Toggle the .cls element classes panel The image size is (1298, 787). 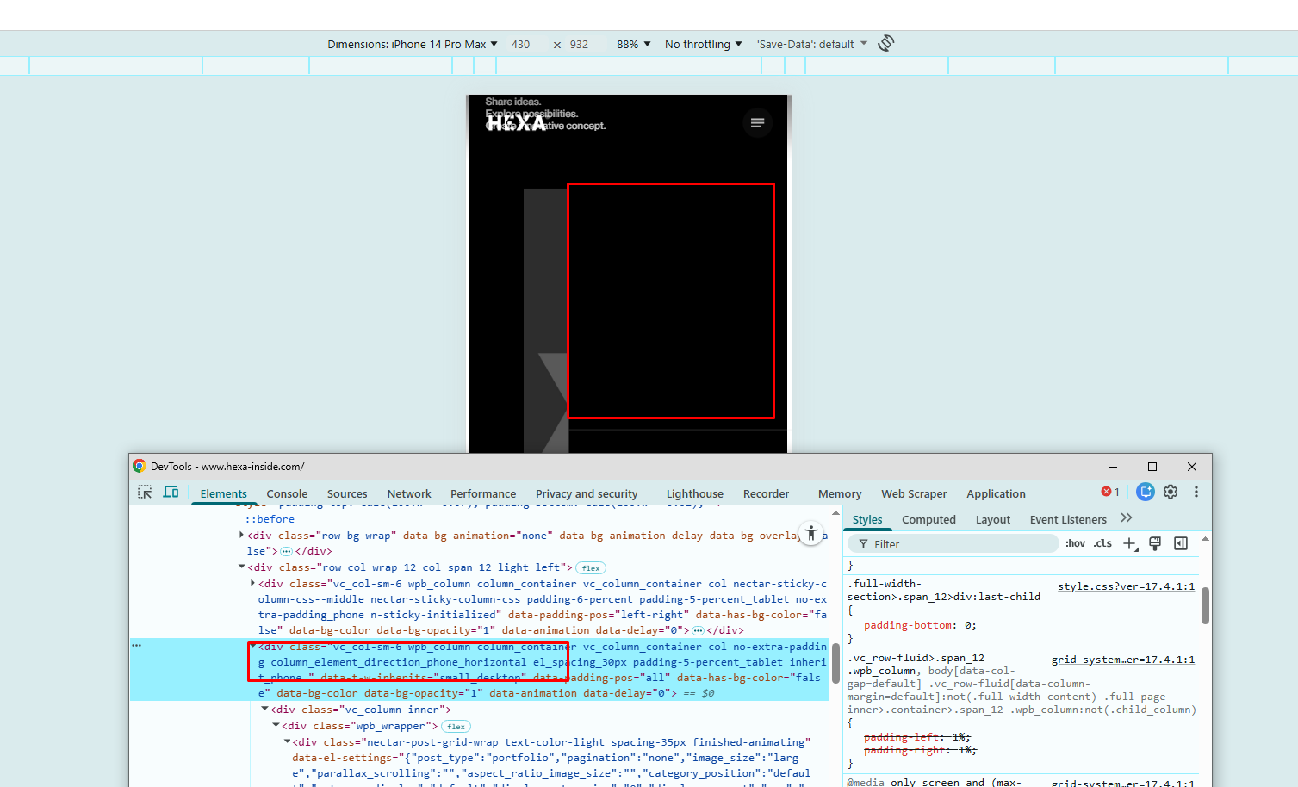(x=1102, y=543)
